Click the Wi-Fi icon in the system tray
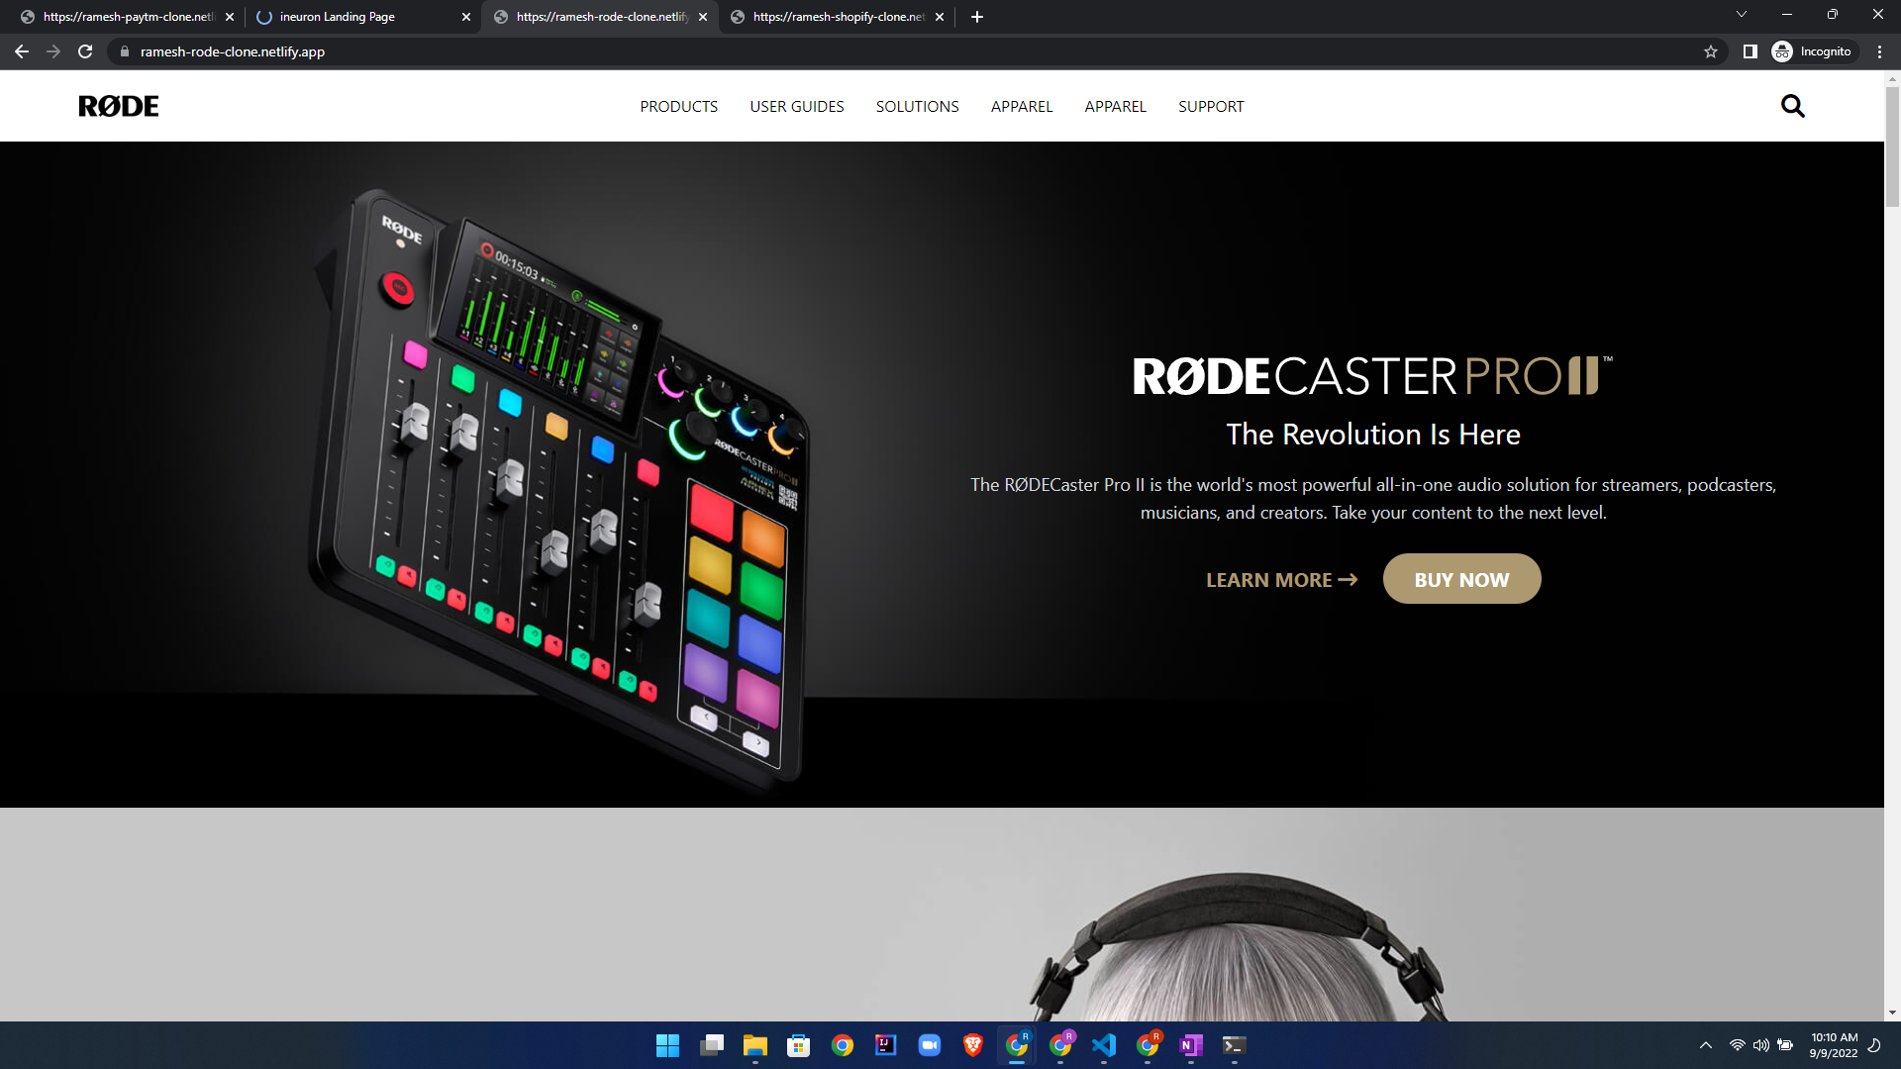Screen dimensions: 1901x1069 coord(1737,1045)
